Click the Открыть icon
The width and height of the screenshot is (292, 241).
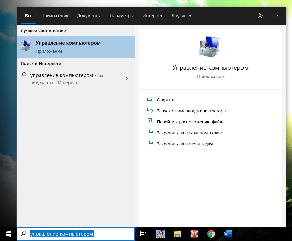pos(150,99)
